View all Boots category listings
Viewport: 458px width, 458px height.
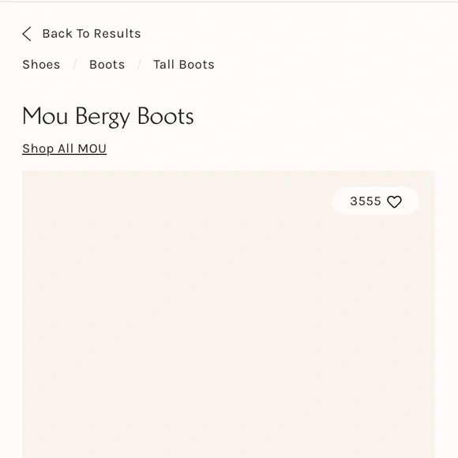click(x=107, y=65)
